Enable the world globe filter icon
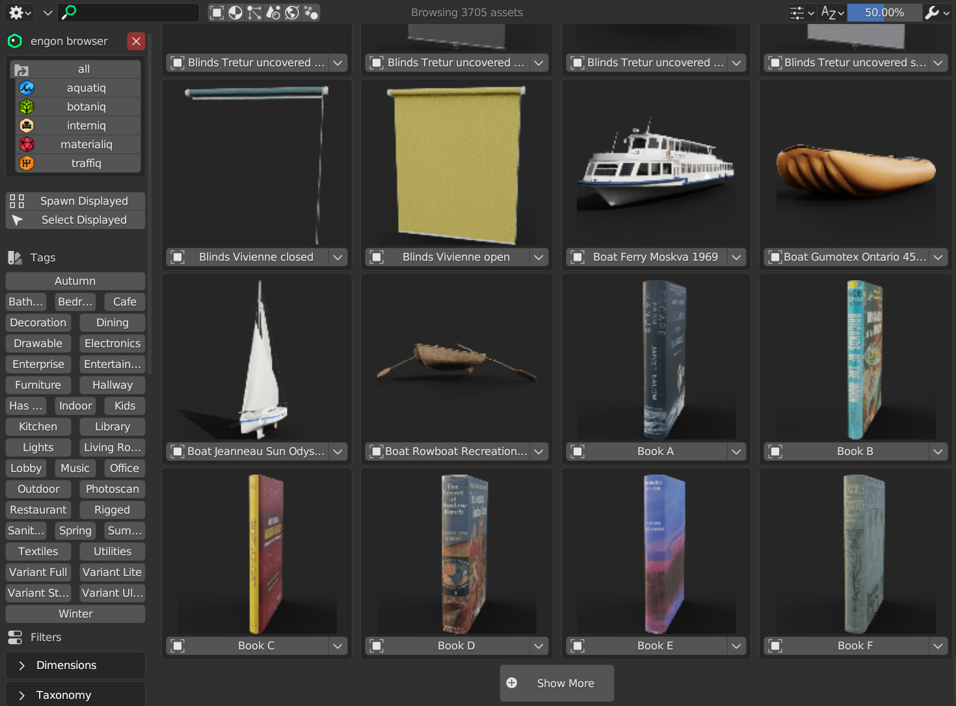Viewport: 956px width, 706px height. pyautogui.click(x=292, y=12)
